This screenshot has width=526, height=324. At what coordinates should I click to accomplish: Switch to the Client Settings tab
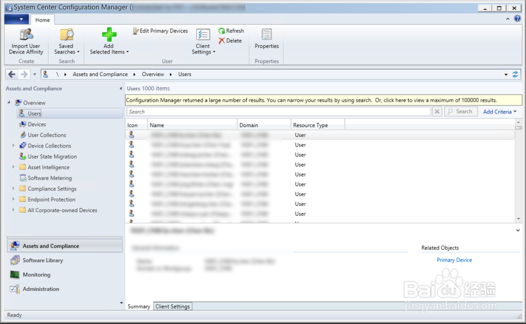pyautogui.click(x=173, y=307)
